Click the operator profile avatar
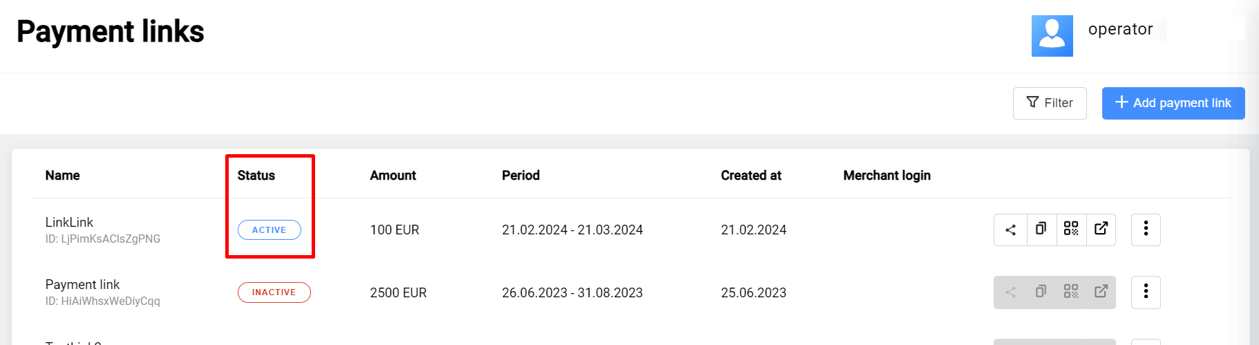The height and width of the screenshot is (345, 1259). (x=1052, y=36)
